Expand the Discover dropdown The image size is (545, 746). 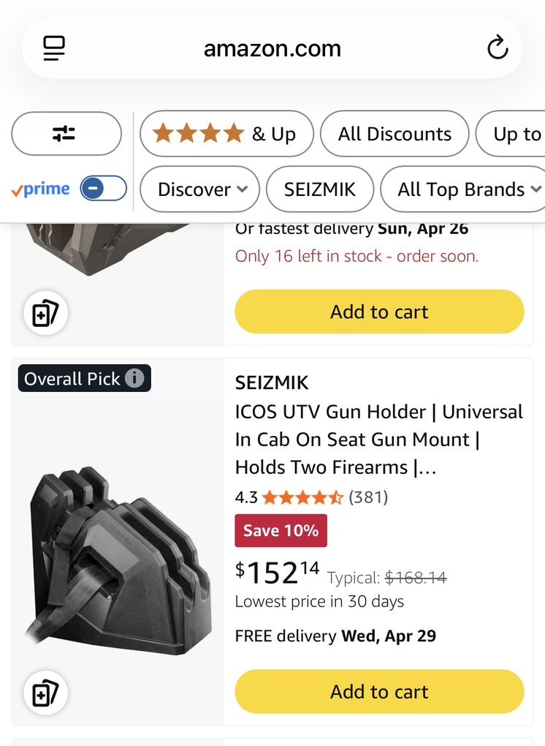click(202, 189)
